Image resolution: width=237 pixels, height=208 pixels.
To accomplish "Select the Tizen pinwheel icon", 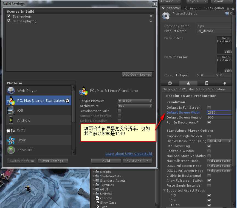I will [11, 140].
